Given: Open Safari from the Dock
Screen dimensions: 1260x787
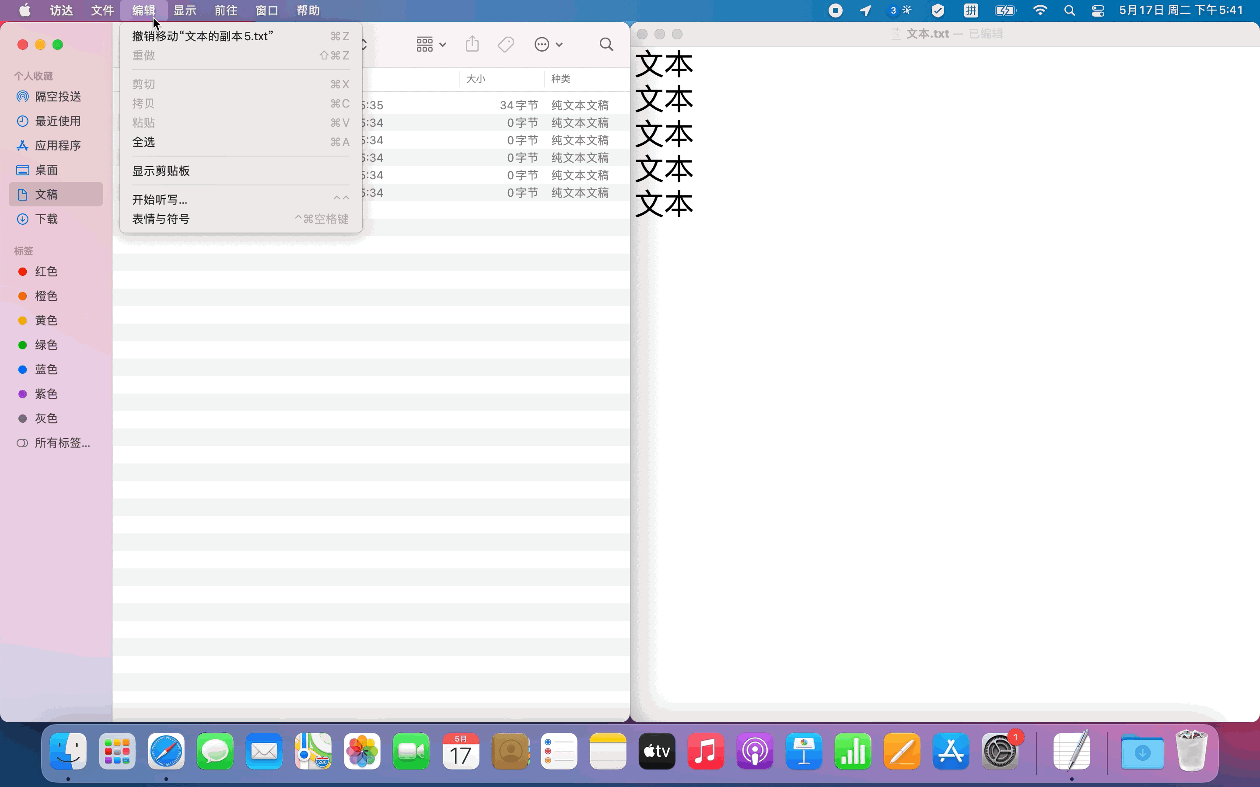Looking at the screenshot, I should [166, 751].
